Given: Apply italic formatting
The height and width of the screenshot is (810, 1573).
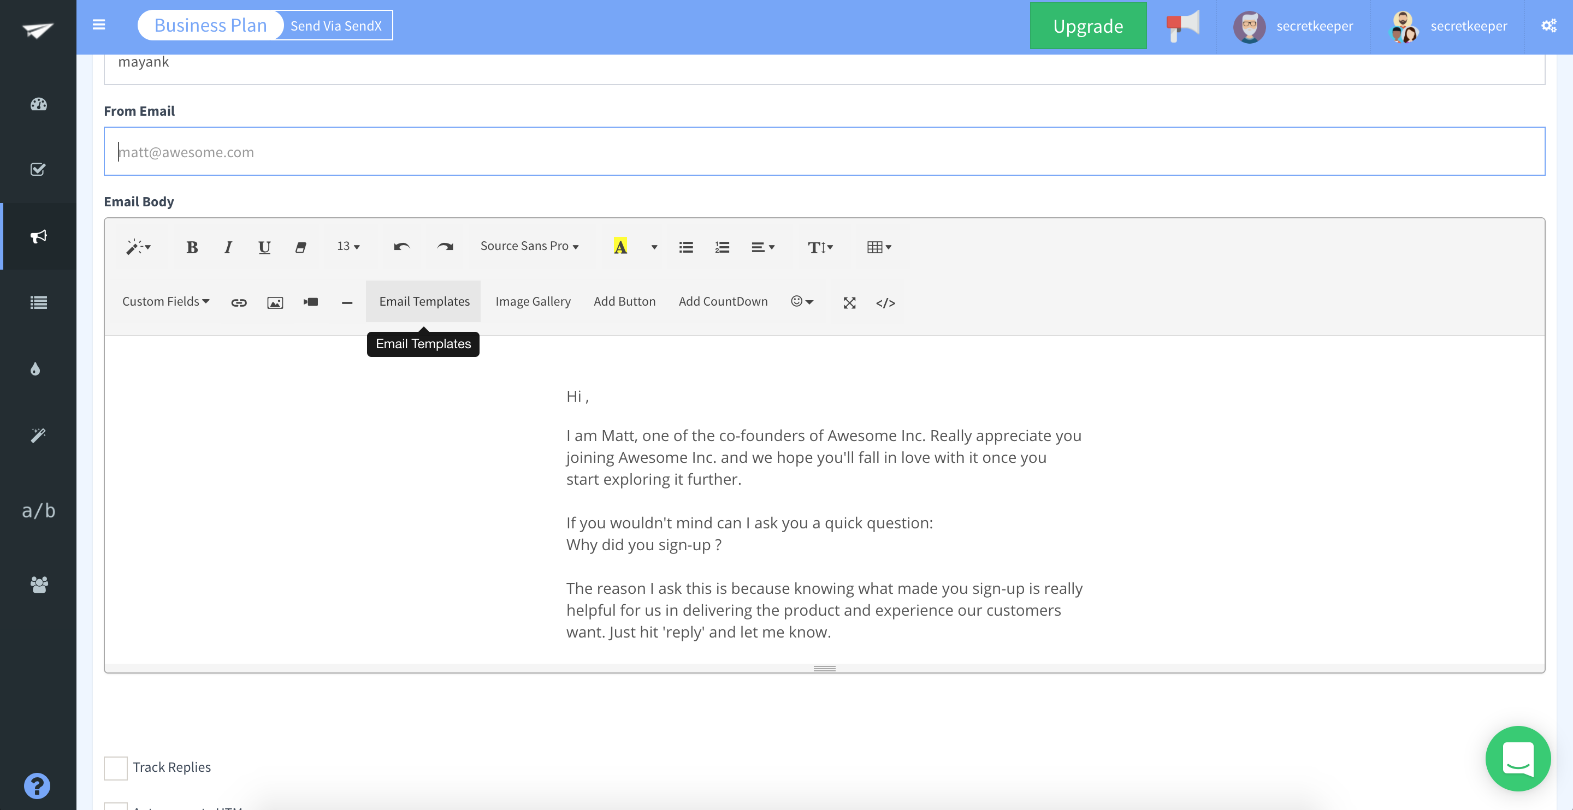Looking at the screenshot, I should [228, 247].
